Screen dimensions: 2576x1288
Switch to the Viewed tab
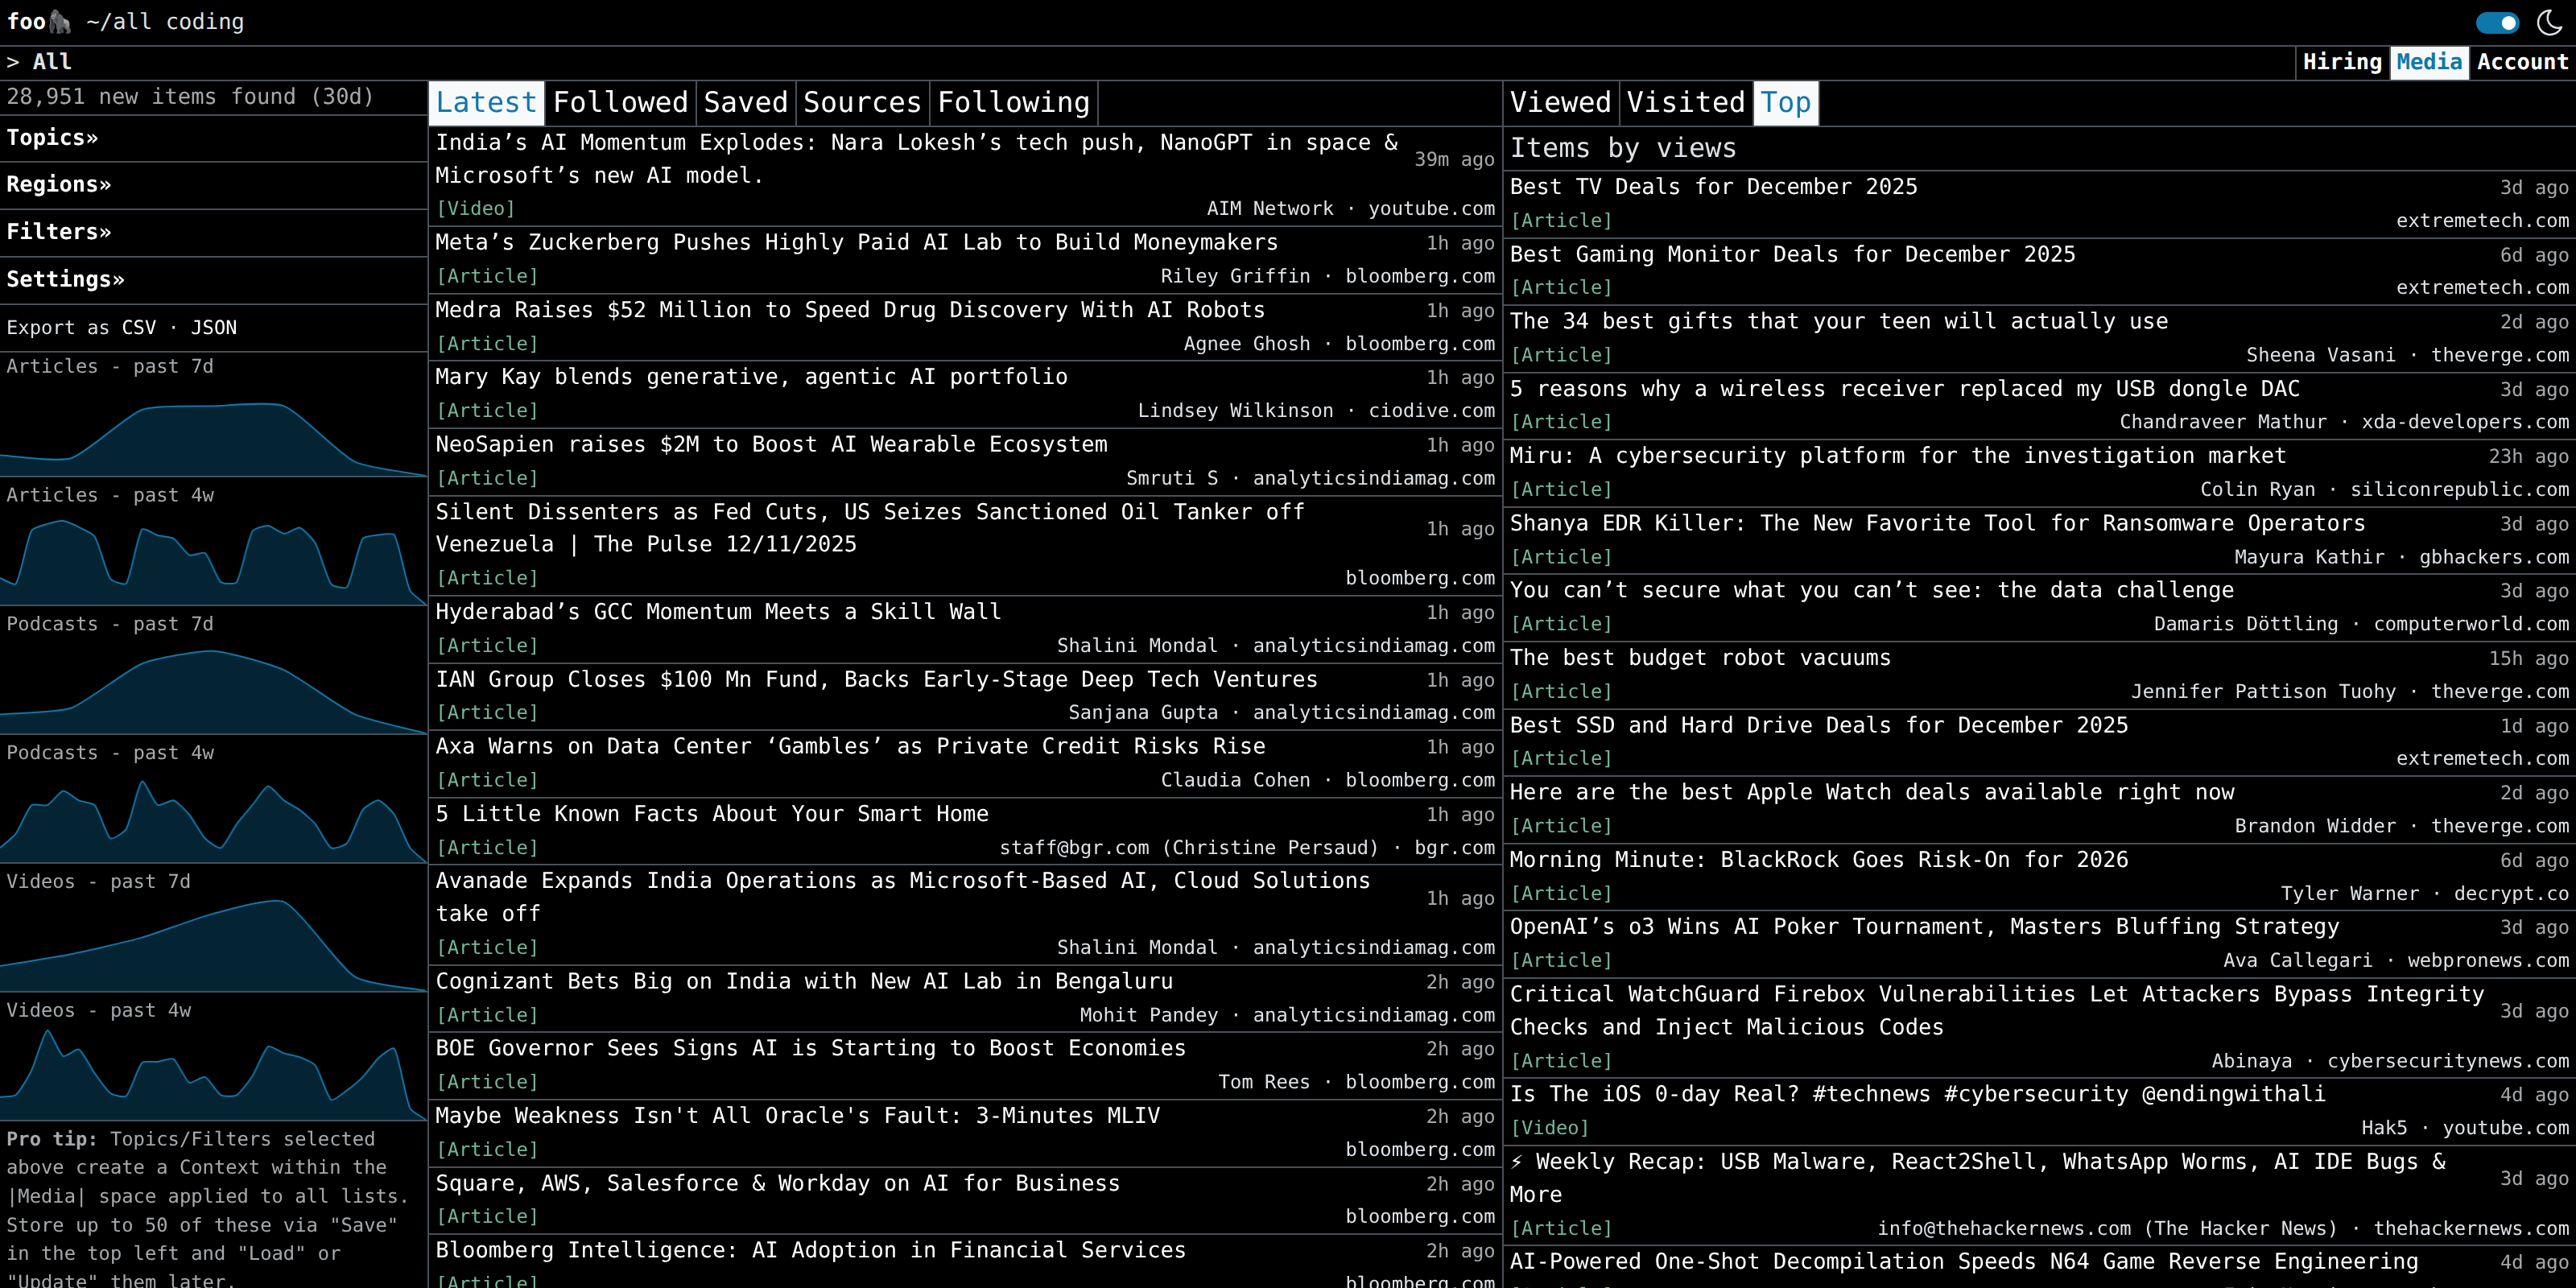(x=1560, y=103)
